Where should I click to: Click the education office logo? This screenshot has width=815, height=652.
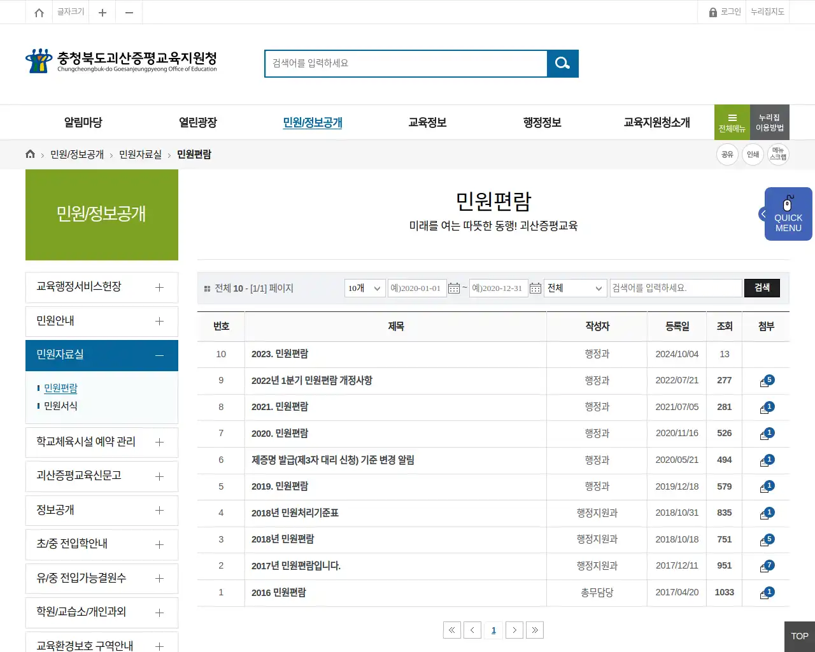[x=121, y=61]
